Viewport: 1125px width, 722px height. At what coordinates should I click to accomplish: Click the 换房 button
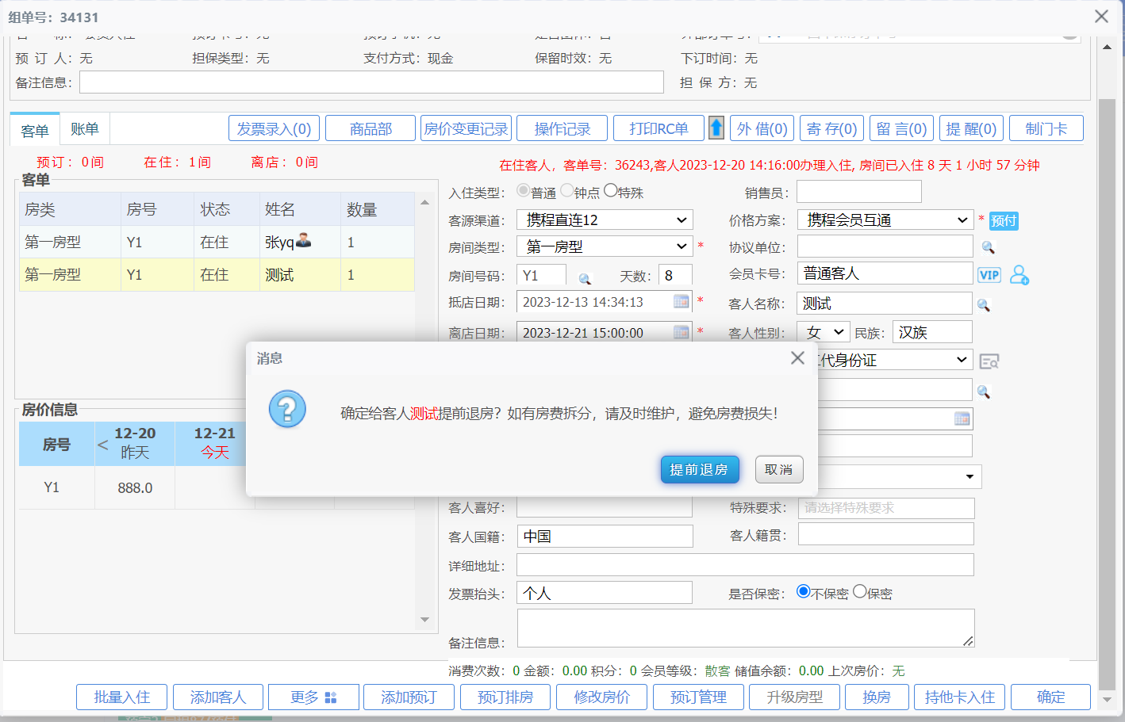pos(877,697)
